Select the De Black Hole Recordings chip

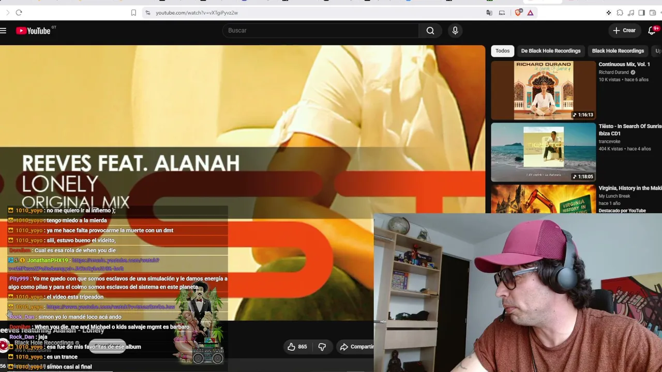pyautogui.click(x=551, y=51)
